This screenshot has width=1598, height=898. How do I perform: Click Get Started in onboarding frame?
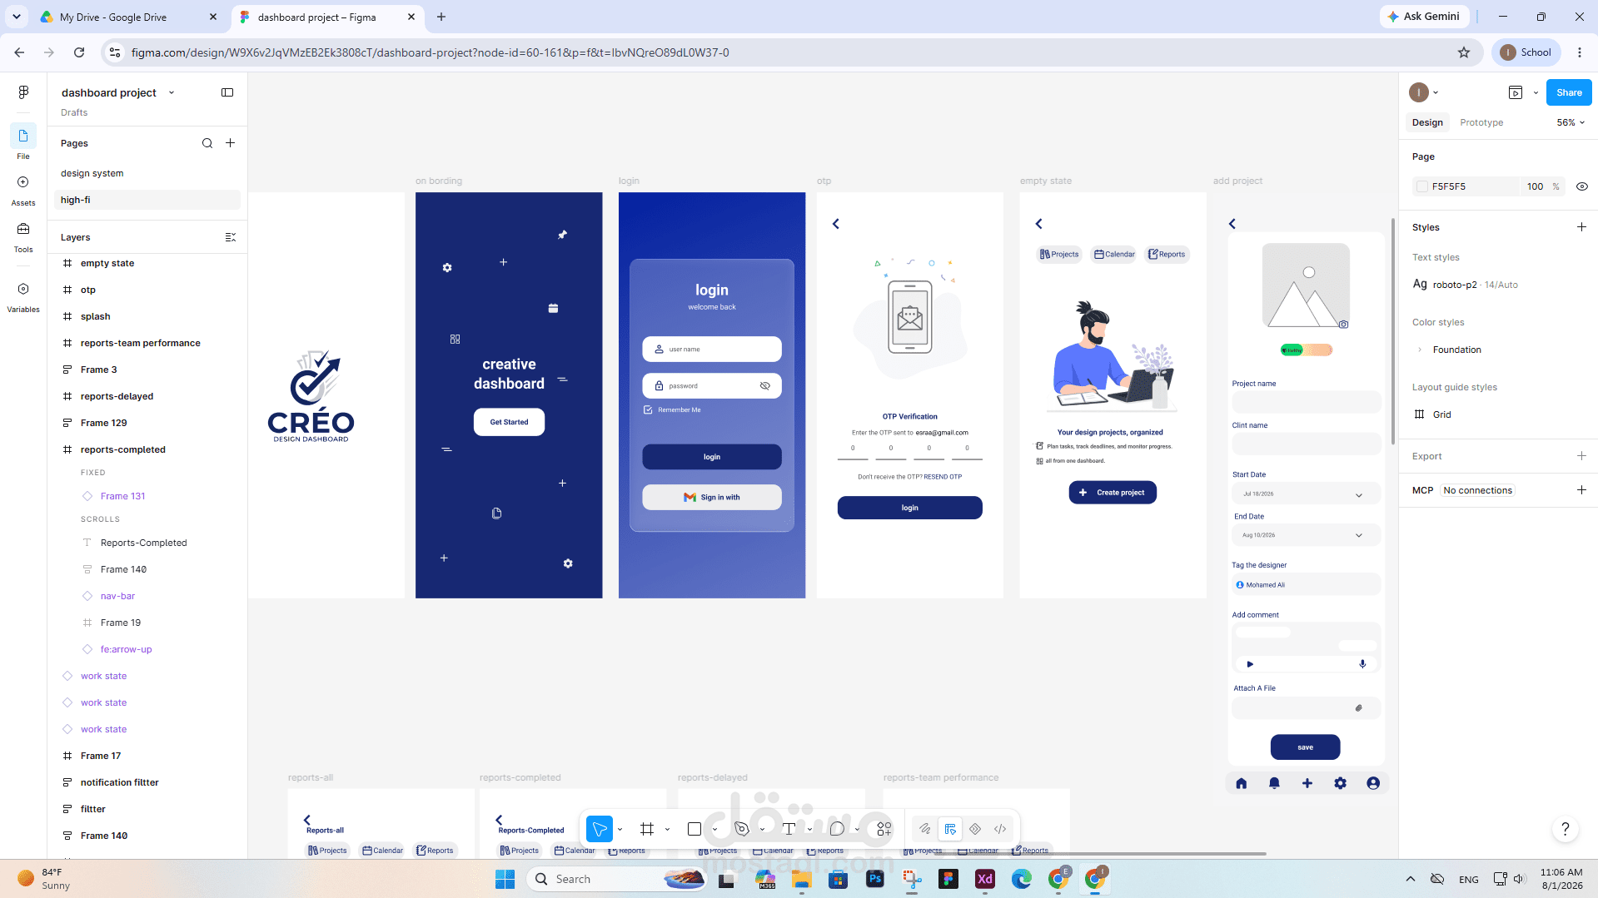click(x=509, y=422)
